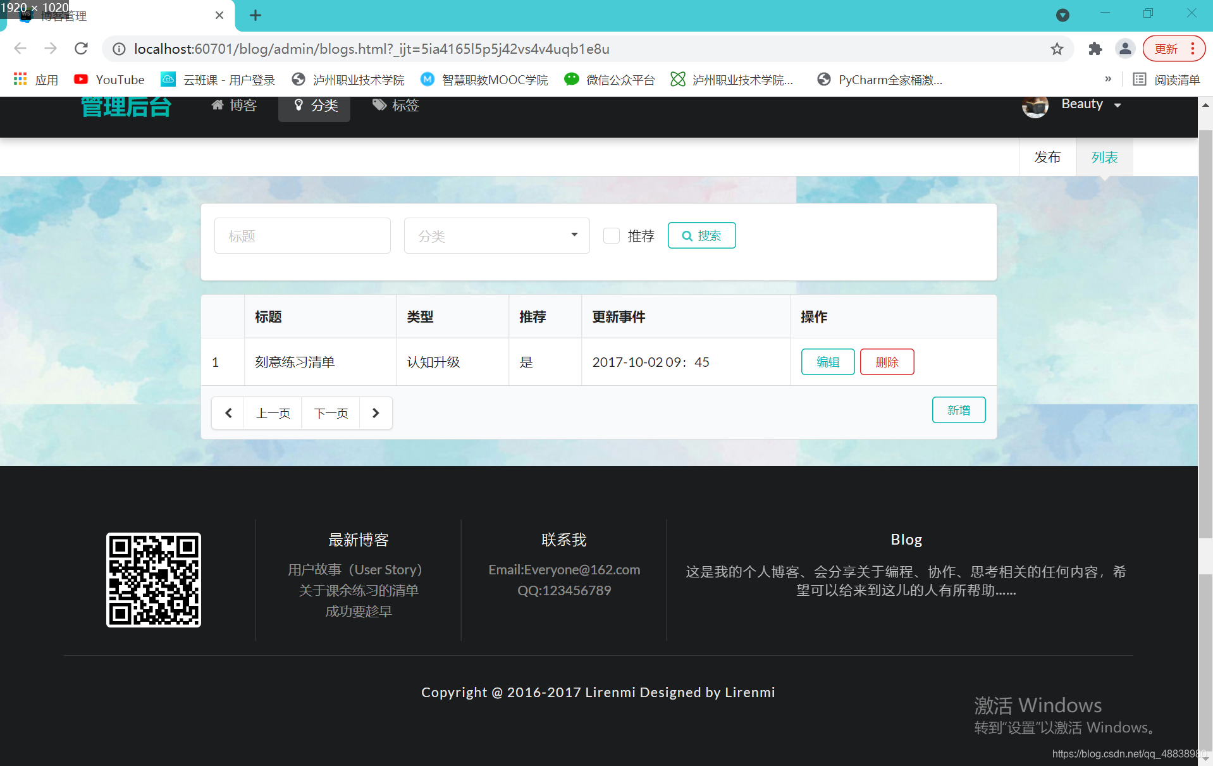Click the browser refresh icon
This screenshot has width=1213, height=766.
pyautogui.click(x=81, y=49)
